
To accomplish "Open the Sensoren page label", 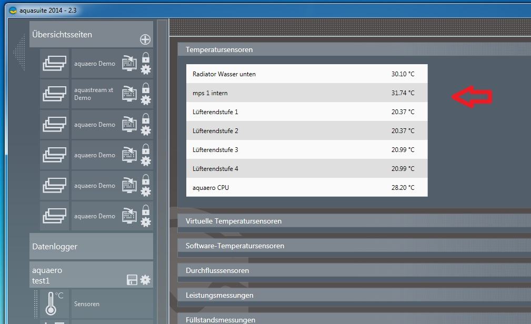I will coord(87,304).
